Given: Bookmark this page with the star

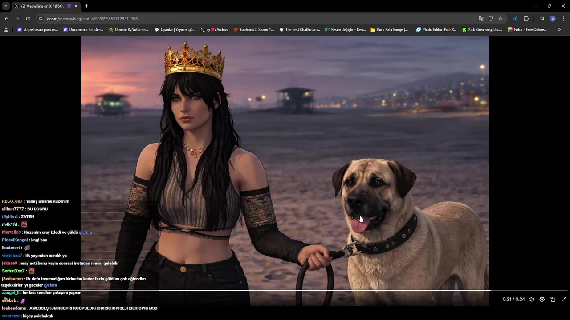Looking at the screenshot, I should pyautogui.click(x=501, y=19).
